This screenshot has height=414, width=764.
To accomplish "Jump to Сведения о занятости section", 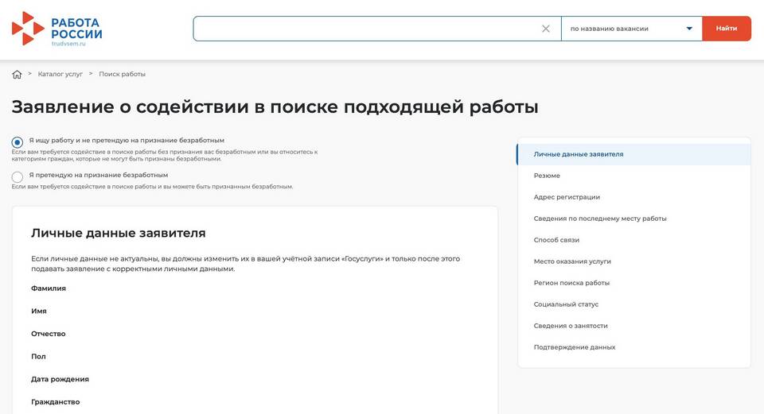I will [571, 326].
